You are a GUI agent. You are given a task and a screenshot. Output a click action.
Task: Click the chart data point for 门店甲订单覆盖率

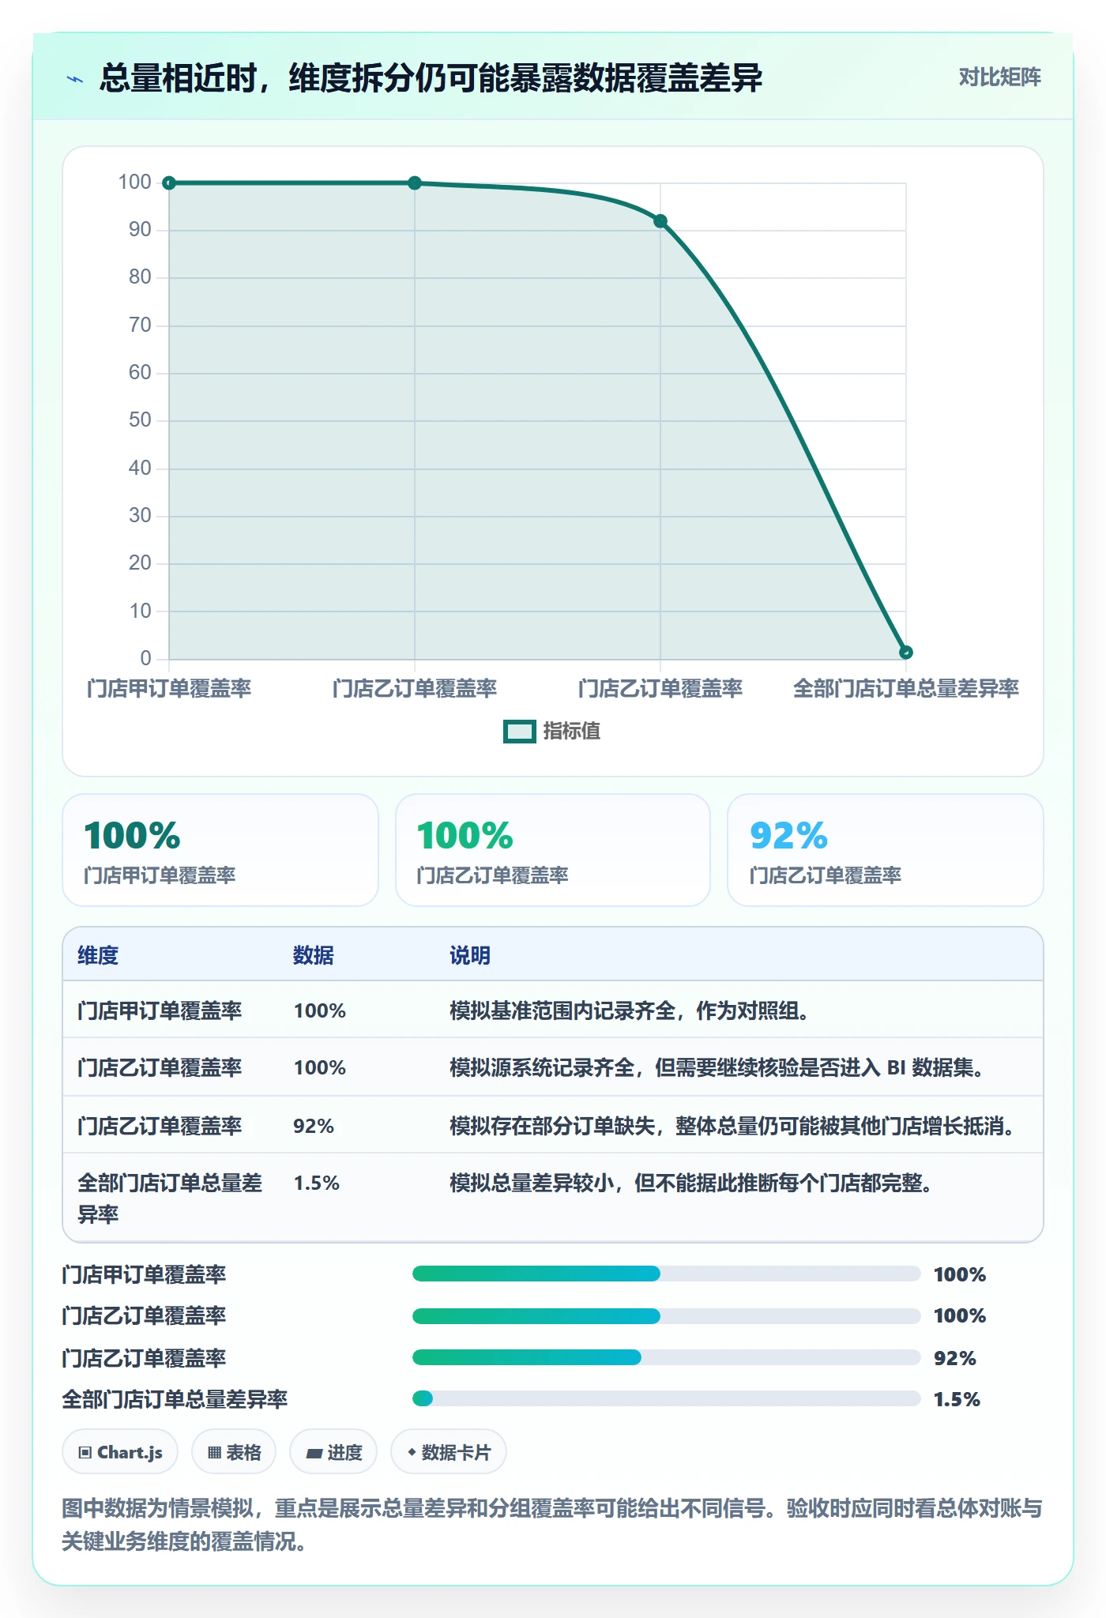pos(169,183)
